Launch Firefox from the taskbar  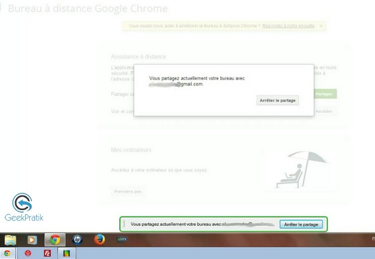99,239
